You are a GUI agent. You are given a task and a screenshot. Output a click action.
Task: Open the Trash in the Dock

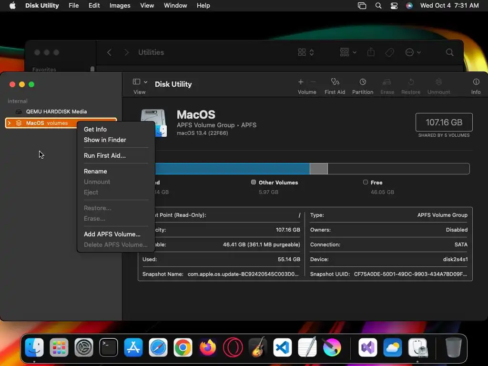454,347
